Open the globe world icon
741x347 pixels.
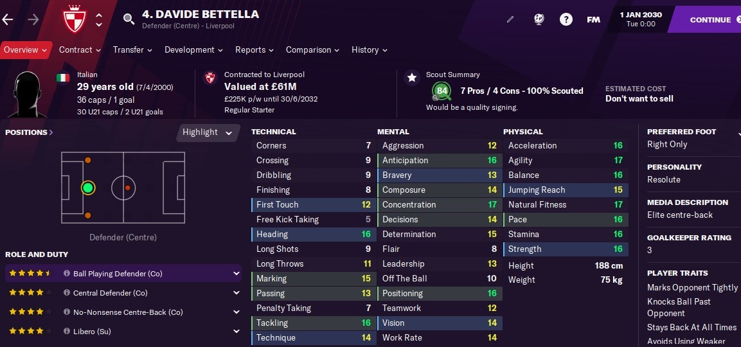point(539,19)
